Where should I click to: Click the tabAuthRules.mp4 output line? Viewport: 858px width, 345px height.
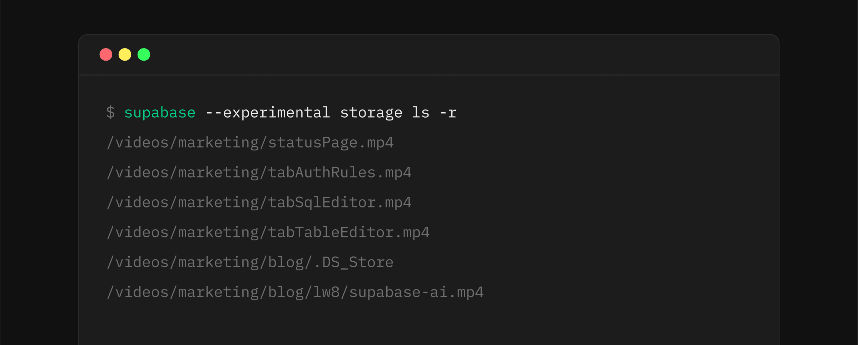(x=259, y=173)
